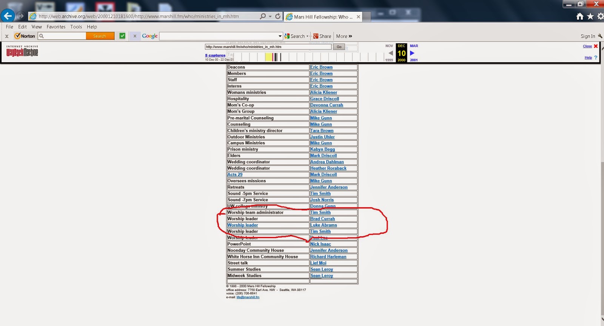Viewport: 604px width, 326px height.
Task: Open Devonna Currah Mom's Co-op link
Action: [327, 105]
